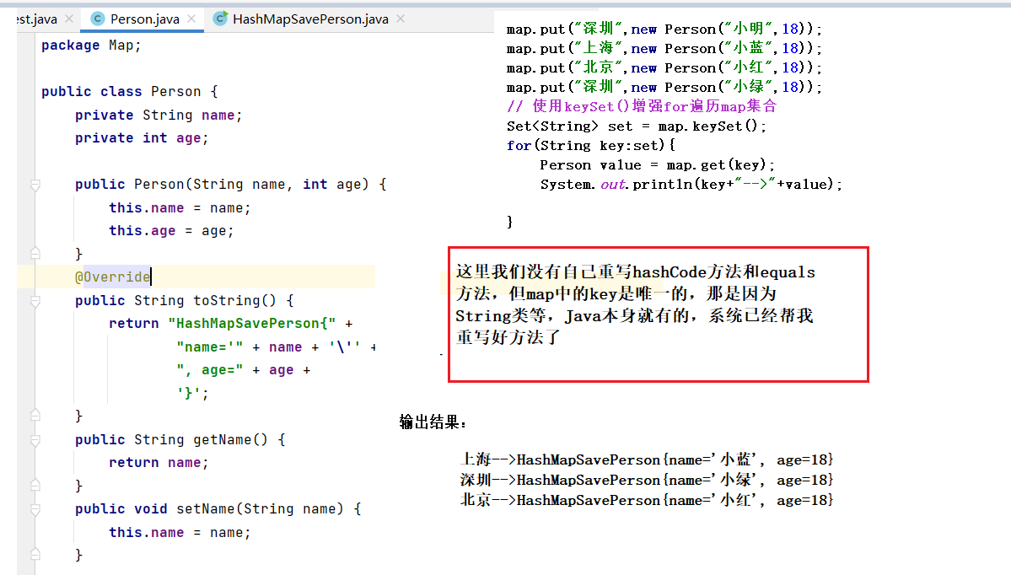This screenshot has height=575, width=1011.
Task: Click the fold end marker closing getName
Action: [35, 486]
